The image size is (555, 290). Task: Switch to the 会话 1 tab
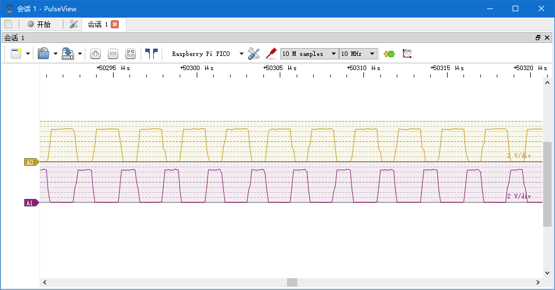97,24
